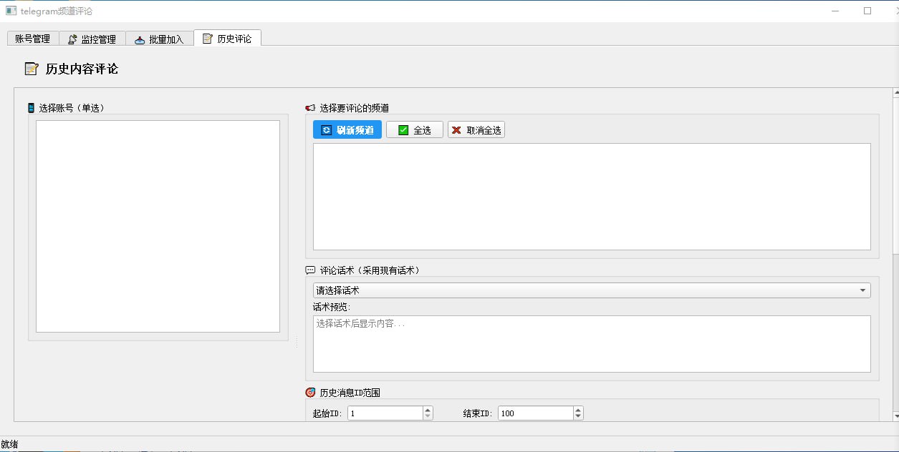Switch to the 账号管理 tab

32,39
